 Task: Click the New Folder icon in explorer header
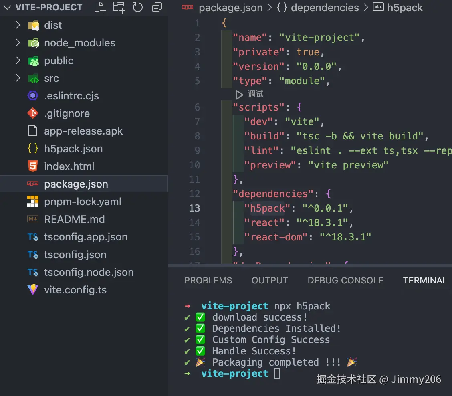(119, 7)
